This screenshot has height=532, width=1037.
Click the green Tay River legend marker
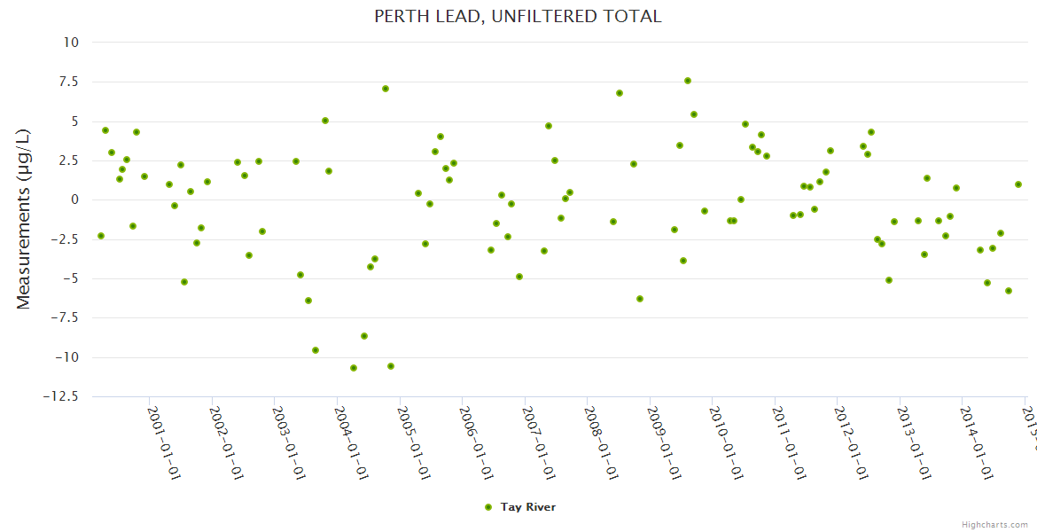[x=487, y=507]
